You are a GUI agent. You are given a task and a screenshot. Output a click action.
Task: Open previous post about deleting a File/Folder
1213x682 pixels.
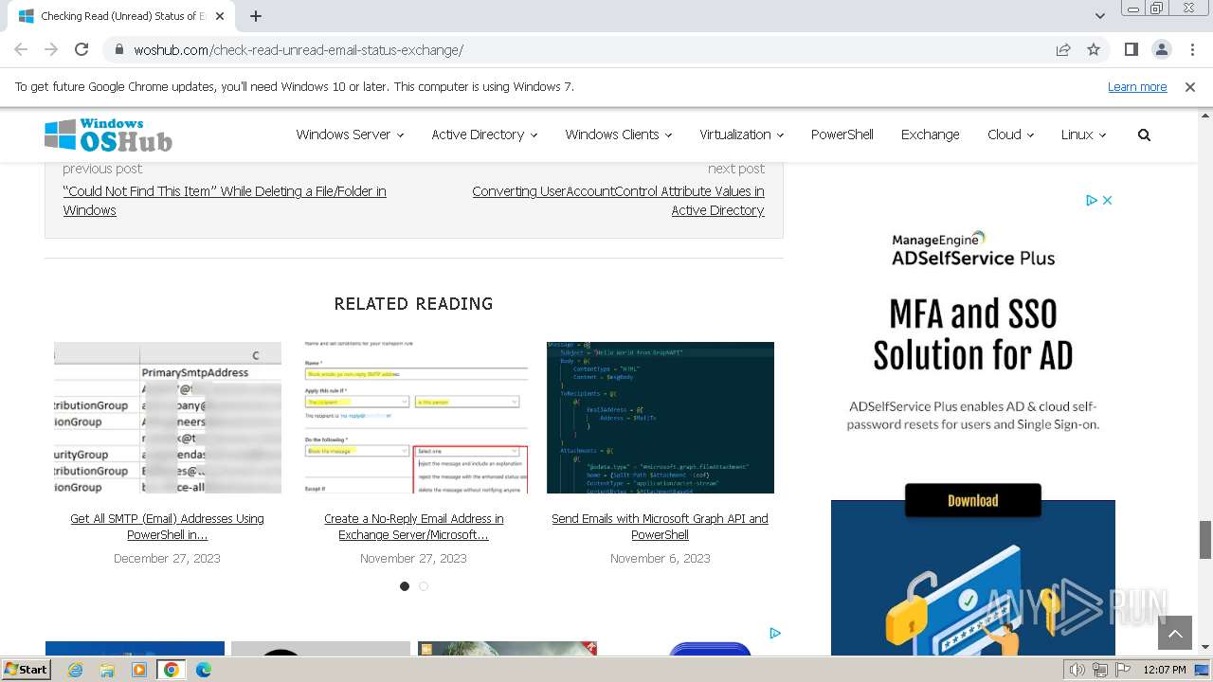(x=225, y=201)
